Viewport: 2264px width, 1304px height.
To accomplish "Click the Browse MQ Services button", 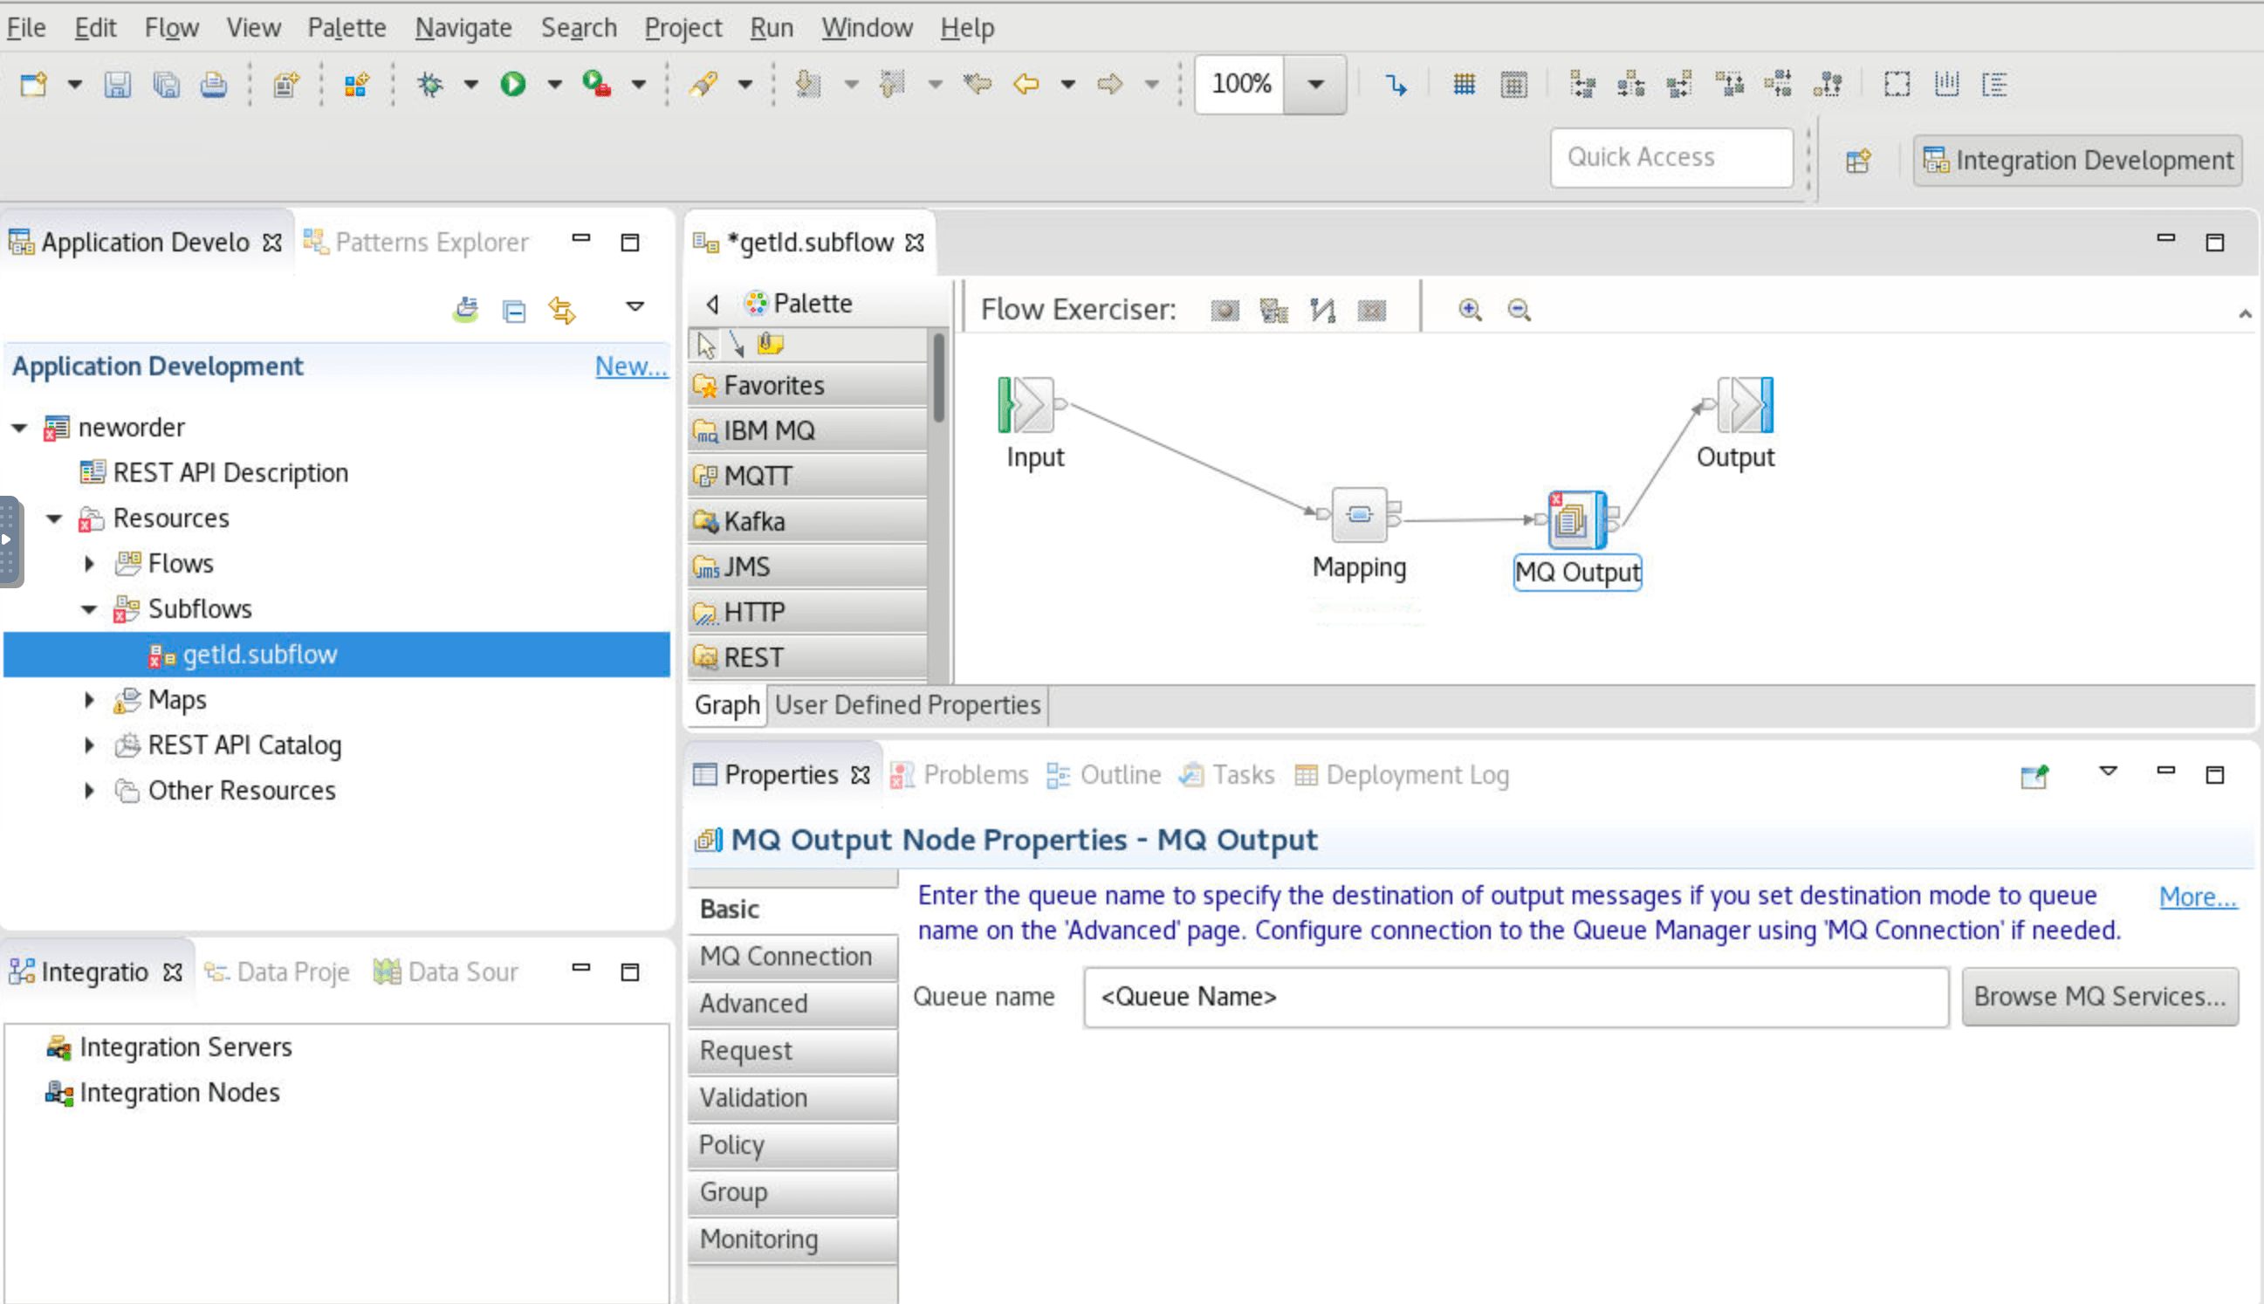I will 2100,997.
